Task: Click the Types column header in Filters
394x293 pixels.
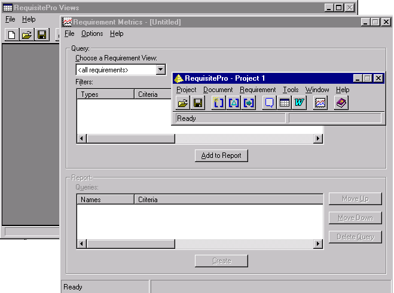Action: point(105,94)
